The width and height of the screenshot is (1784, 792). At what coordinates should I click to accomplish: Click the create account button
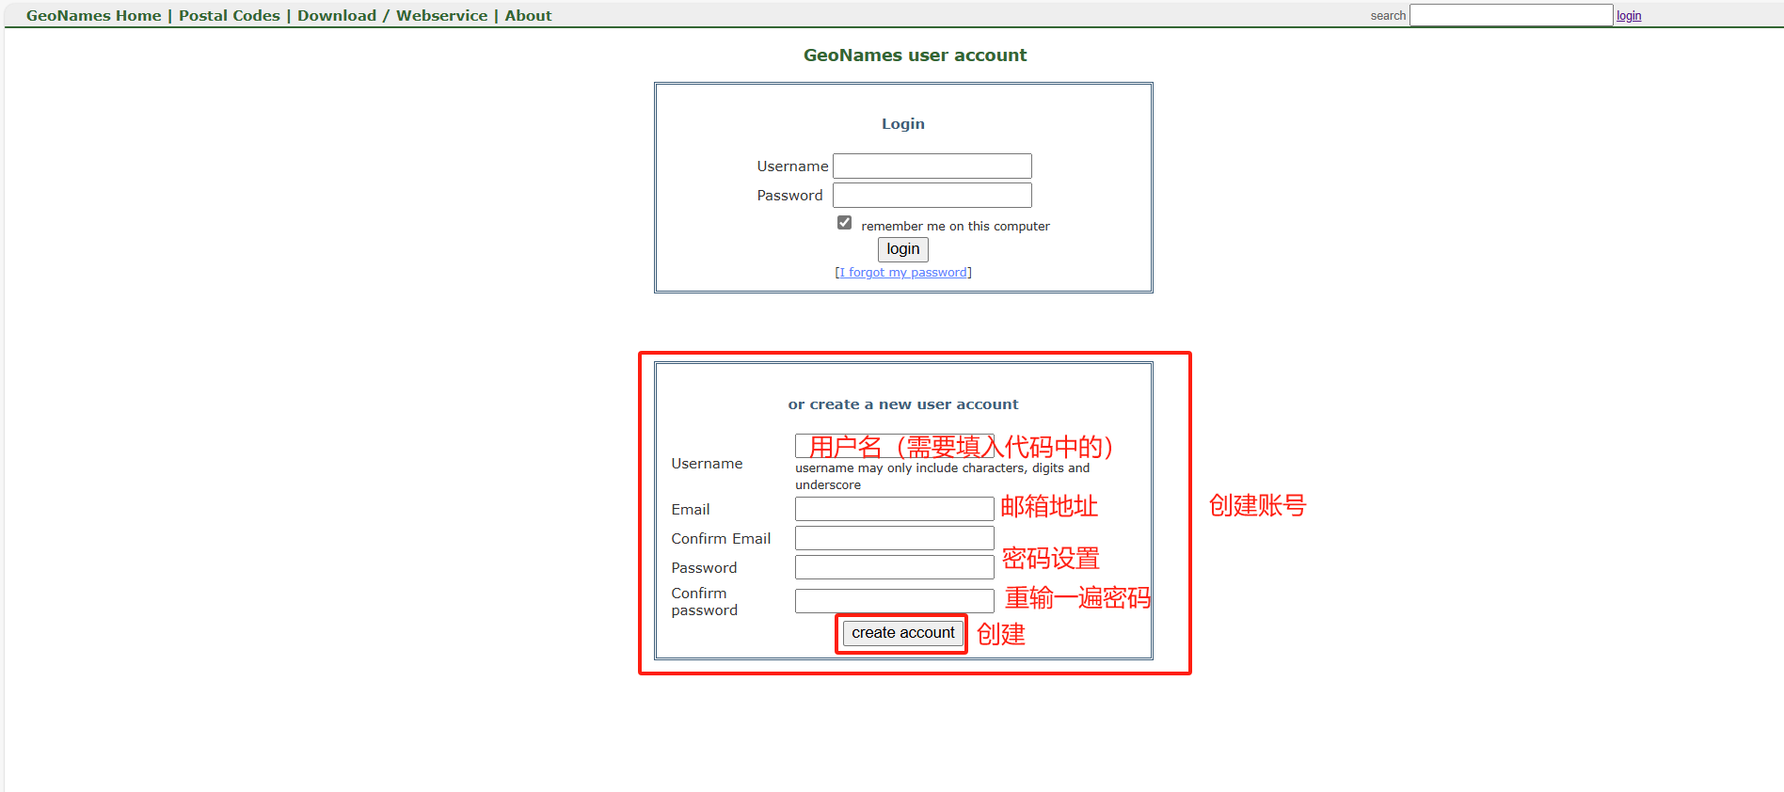coord(902,633)
